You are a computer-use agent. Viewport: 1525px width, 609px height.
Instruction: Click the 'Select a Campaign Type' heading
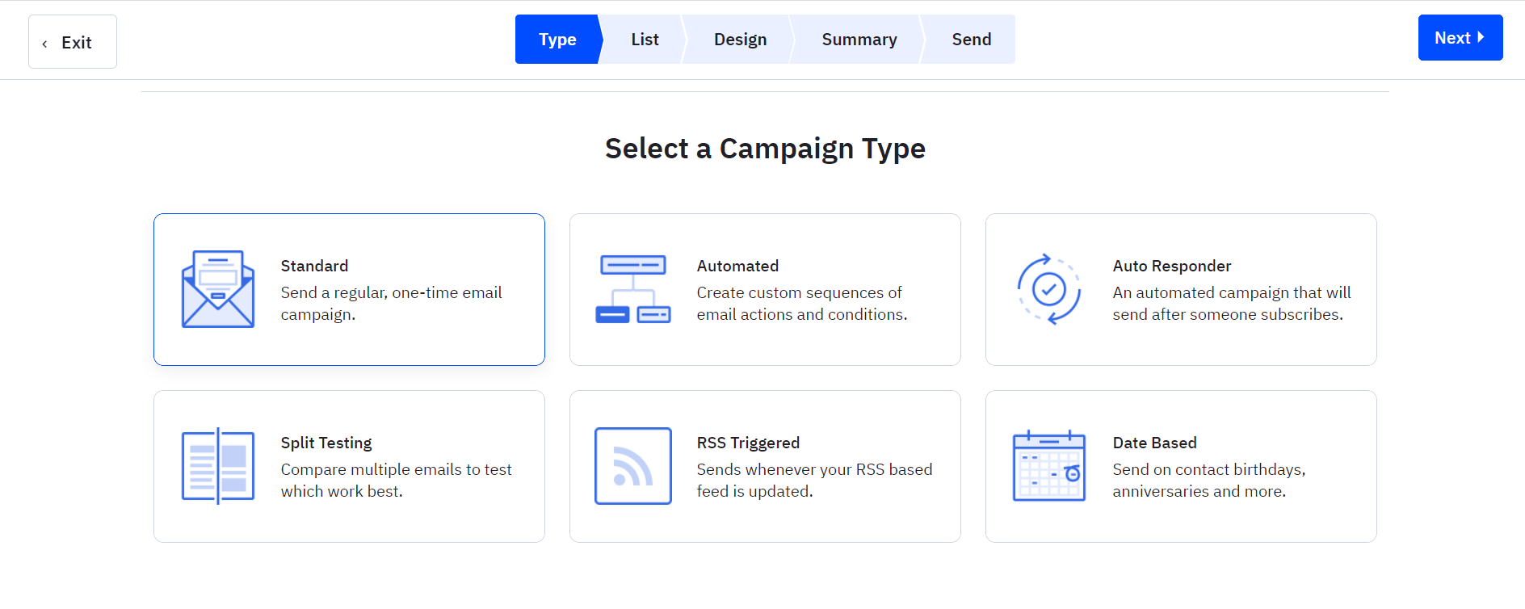(x=765, y=149)
